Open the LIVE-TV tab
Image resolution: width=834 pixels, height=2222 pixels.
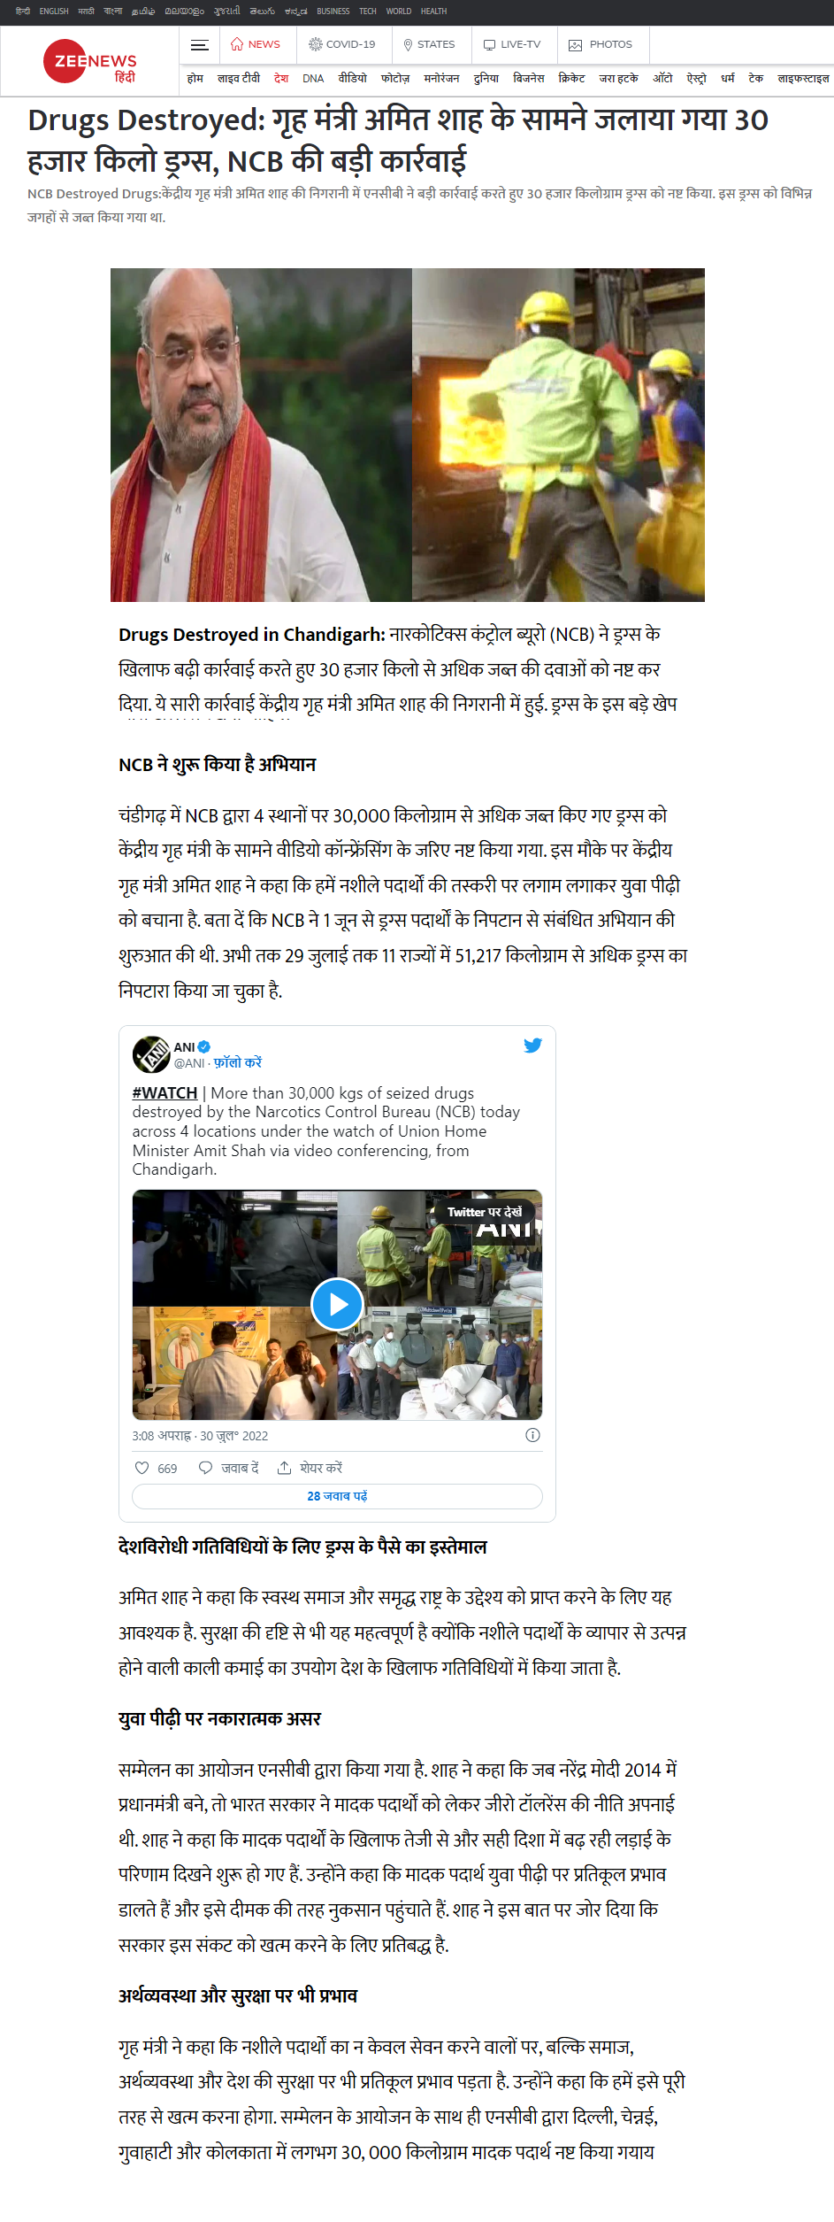coord(512,44)
